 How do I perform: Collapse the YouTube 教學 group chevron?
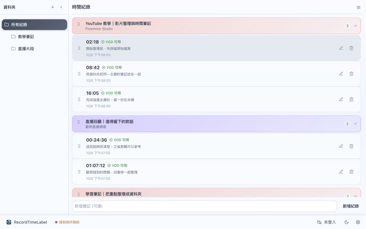(x=355, y=26)
